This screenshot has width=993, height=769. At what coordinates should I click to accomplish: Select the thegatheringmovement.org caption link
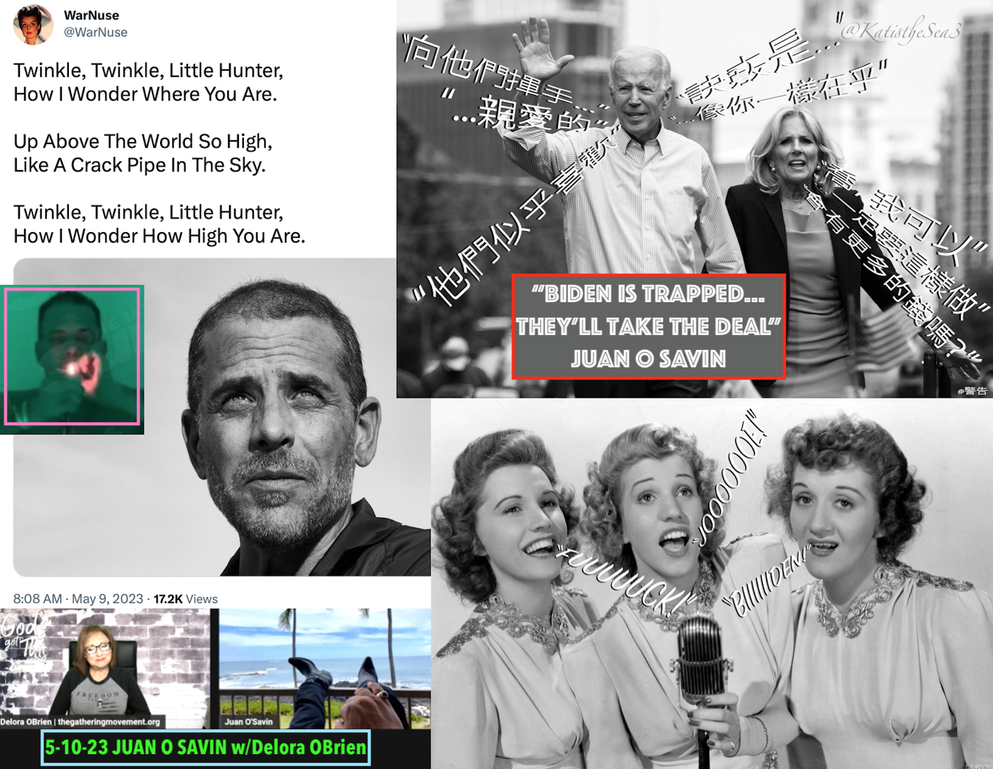click(x=109, y=722)
